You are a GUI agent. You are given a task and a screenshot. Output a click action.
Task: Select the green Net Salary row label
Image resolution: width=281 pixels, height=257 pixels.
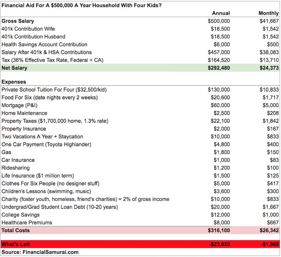(15, 68)
